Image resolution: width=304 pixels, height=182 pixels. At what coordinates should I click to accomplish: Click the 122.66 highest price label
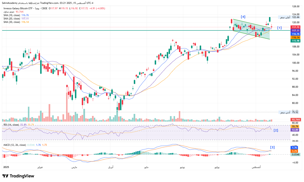tap(295, 17)
